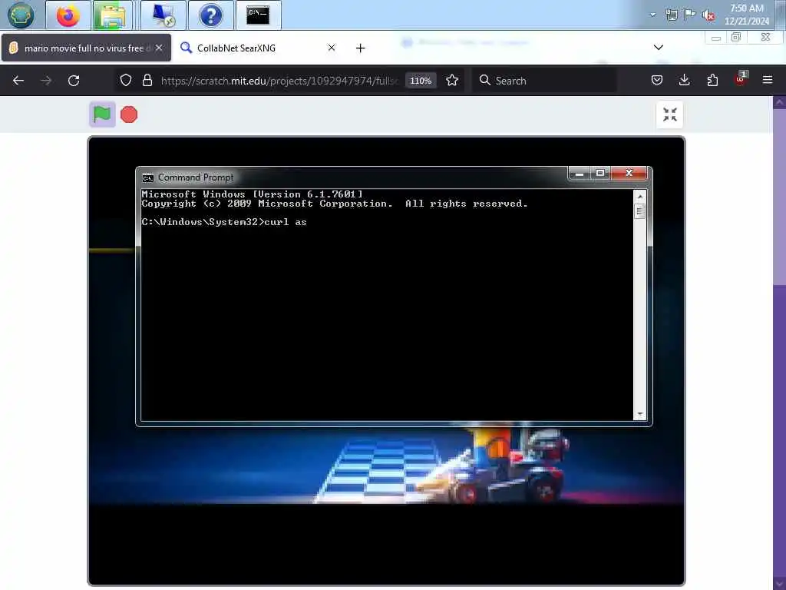Open the network tray icon
Image resolution: width=786 pixels, height=590 pixels.
point(671,15)
